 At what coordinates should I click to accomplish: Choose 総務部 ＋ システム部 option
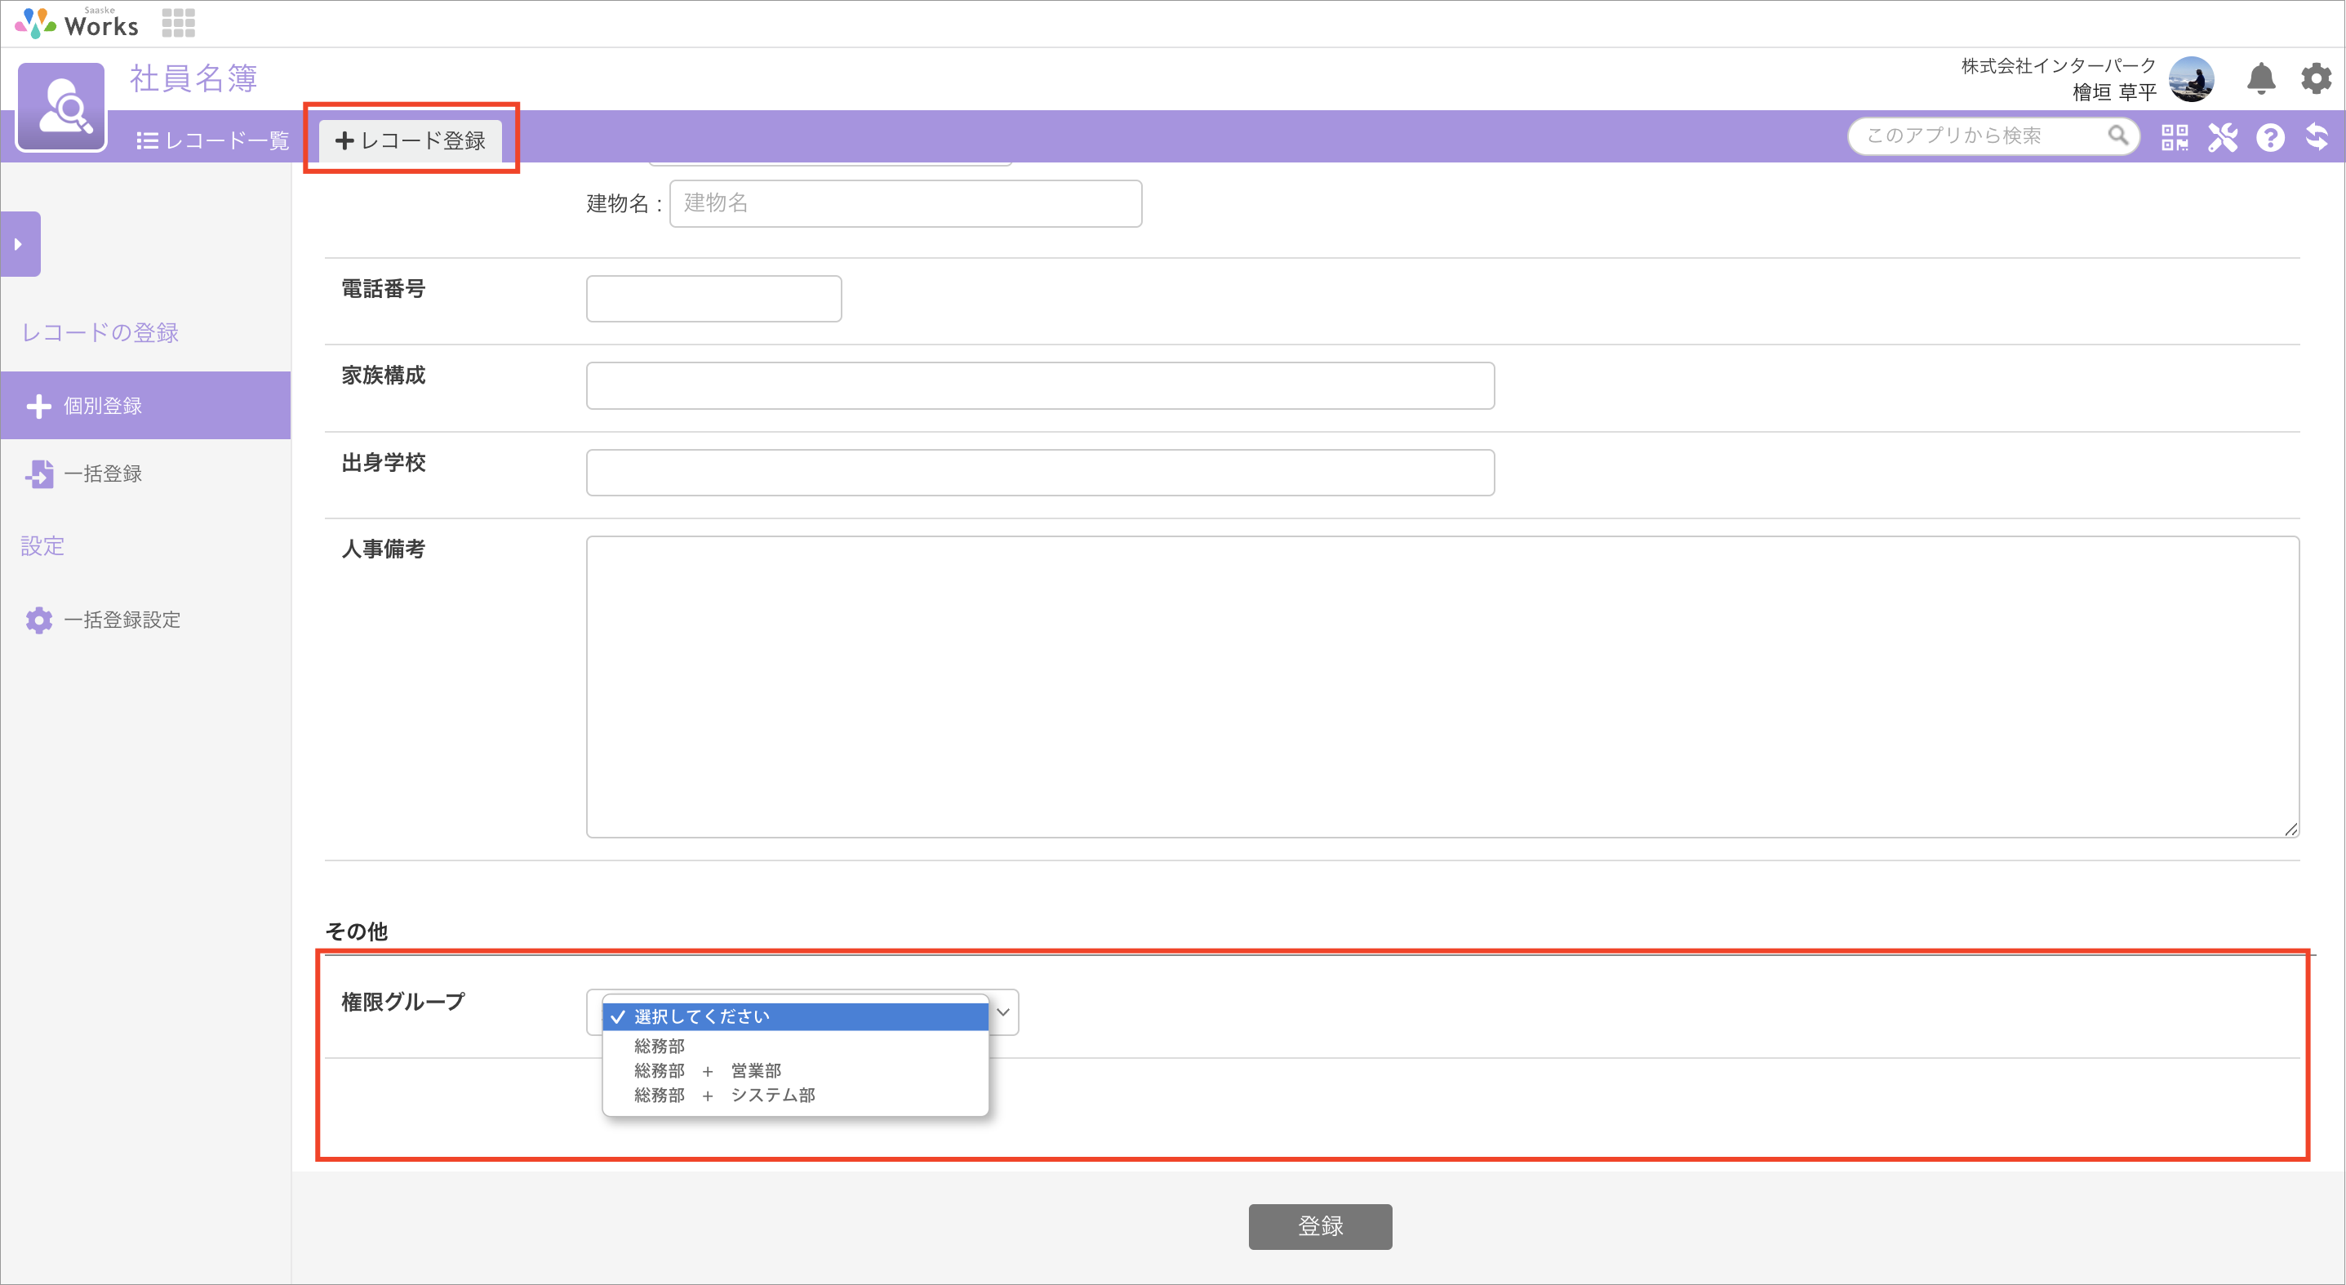coord(795,1095)
